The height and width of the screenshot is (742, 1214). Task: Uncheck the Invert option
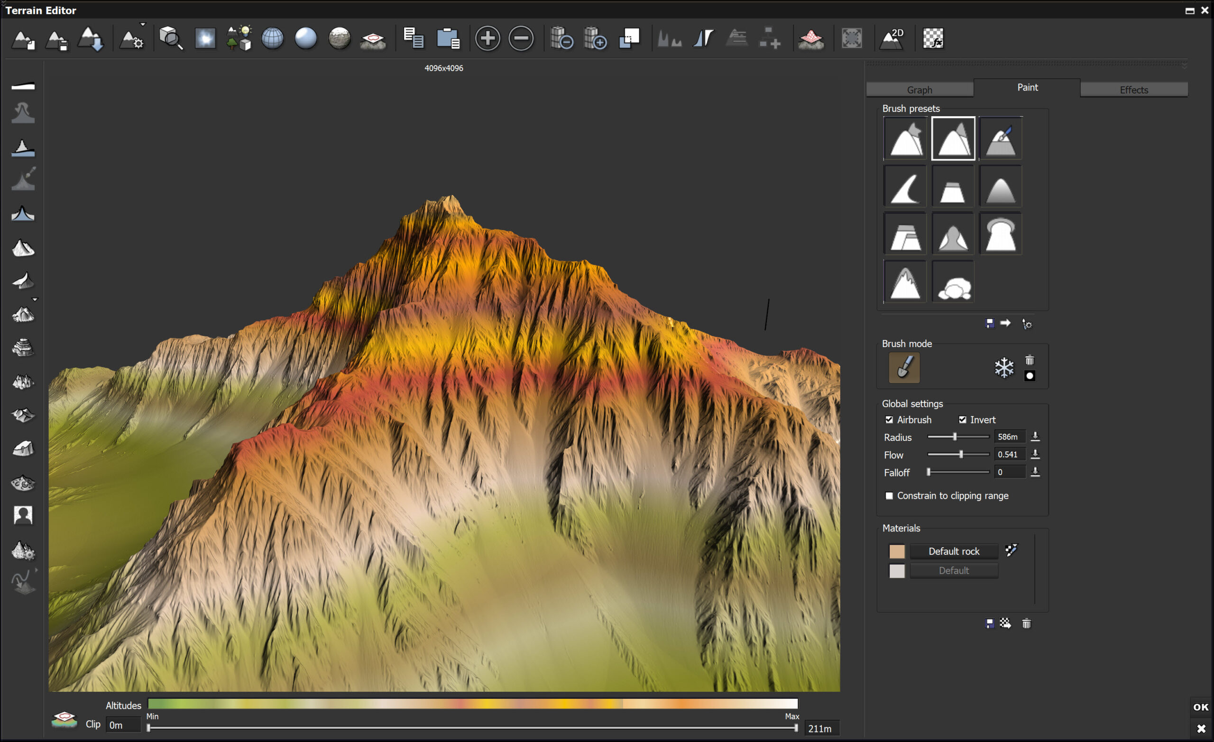coord(962,420)
